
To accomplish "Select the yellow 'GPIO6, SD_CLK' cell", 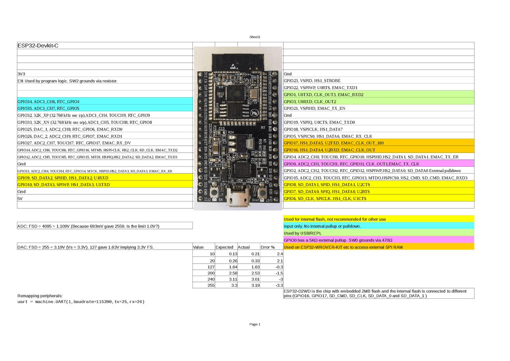I will 379,198.
